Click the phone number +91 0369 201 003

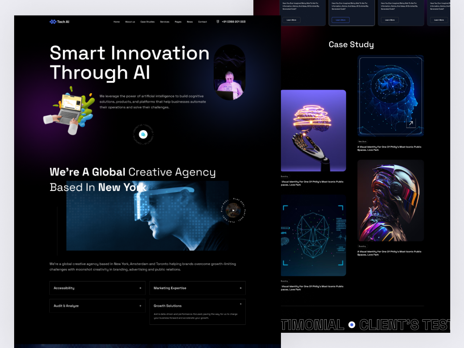[x=233, y=22]
